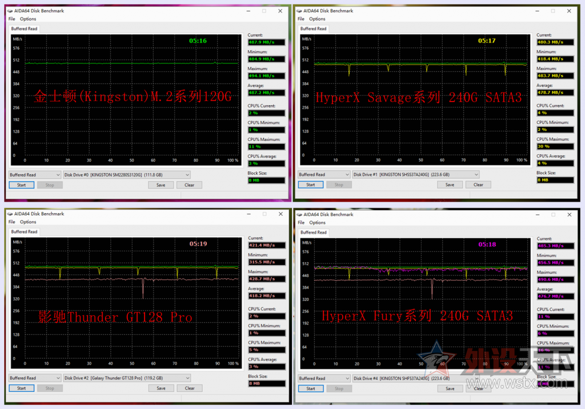Click Minimum value 315.5 MB/s
585x409 pixels.
point(267,262)
